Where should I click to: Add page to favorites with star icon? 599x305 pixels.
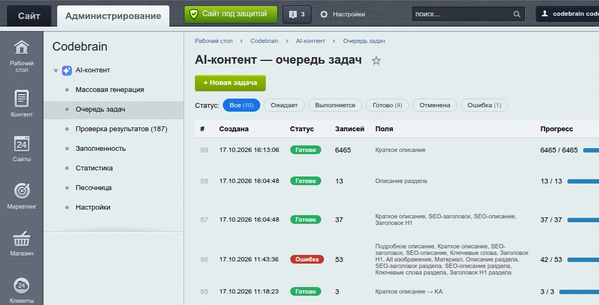click(x=376, y=60)
